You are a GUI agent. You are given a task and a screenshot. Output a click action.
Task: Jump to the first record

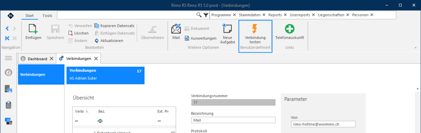point(7,38)
